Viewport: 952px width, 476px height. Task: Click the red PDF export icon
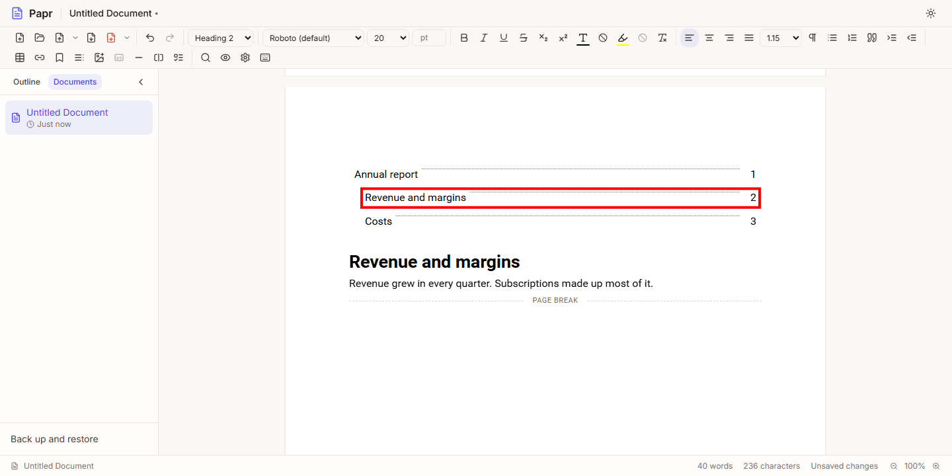[111, 38]
